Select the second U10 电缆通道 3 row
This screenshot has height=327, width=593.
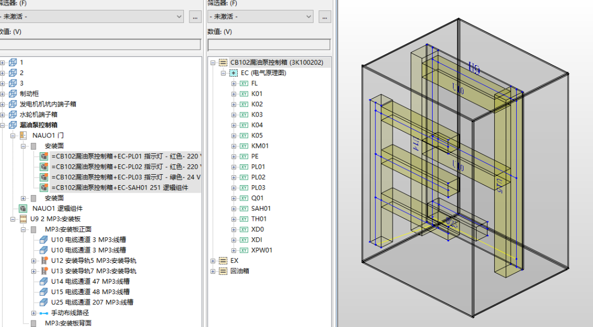point(88,250)
